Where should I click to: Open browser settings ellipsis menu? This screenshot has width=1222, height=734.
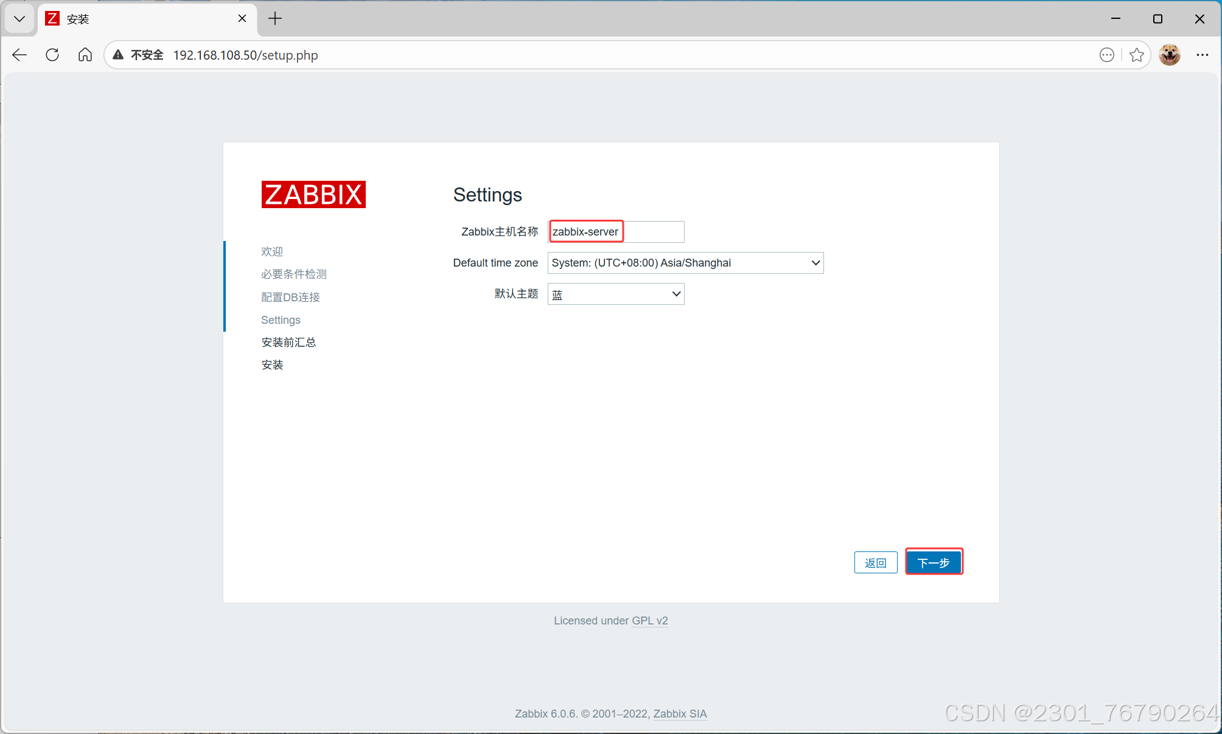pos(1202,55)
